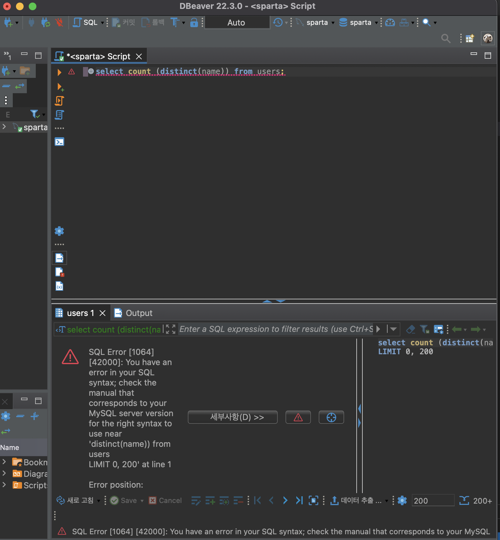Click the 롤백 rollback button
This screenshot has height=540, width=500.
153,23
